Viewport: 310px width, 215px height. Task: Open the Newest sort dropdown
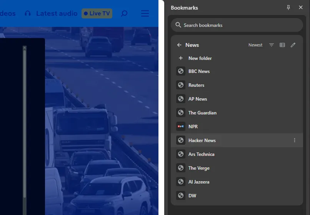click(255, 45)
